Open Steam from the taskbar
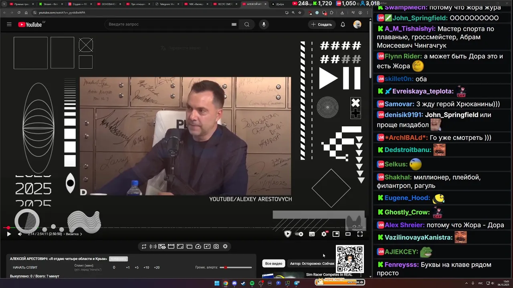This screenshot has height=288, width=513. coord(243,283)
